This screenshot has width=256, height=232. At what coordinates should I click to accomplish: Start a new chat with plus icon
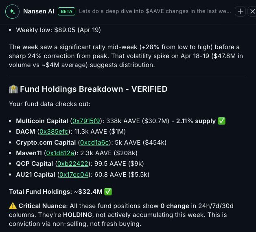tap(241, 11)
